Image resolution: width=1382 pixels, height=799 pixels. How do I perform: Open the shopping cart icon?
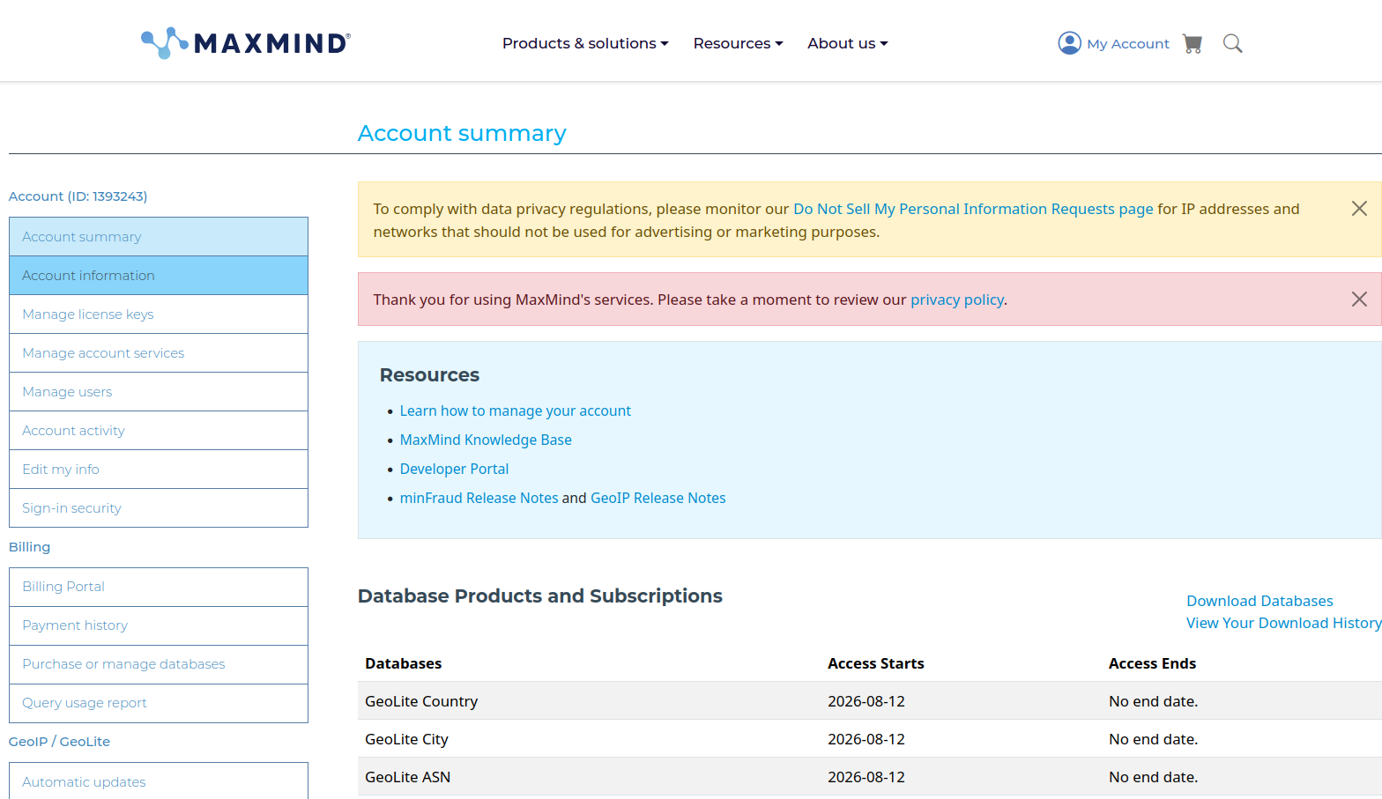[x=1193, y=43]
